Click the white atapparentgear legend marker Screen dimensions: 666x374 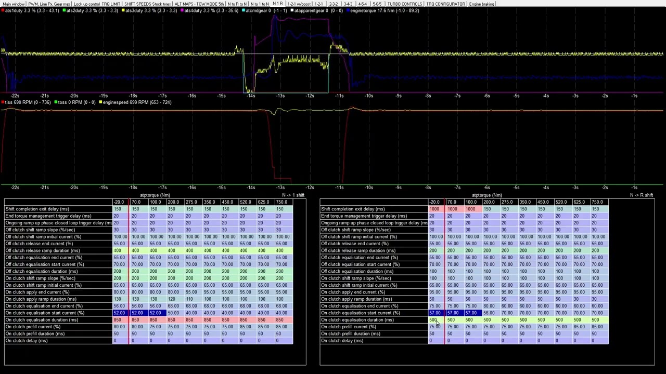292,10
